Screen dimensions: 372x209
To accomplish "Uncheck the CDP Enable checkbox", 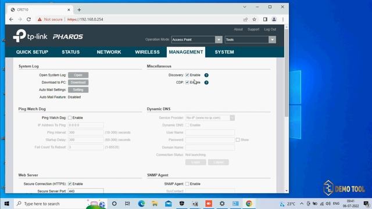I will click(x=187, y=82).
